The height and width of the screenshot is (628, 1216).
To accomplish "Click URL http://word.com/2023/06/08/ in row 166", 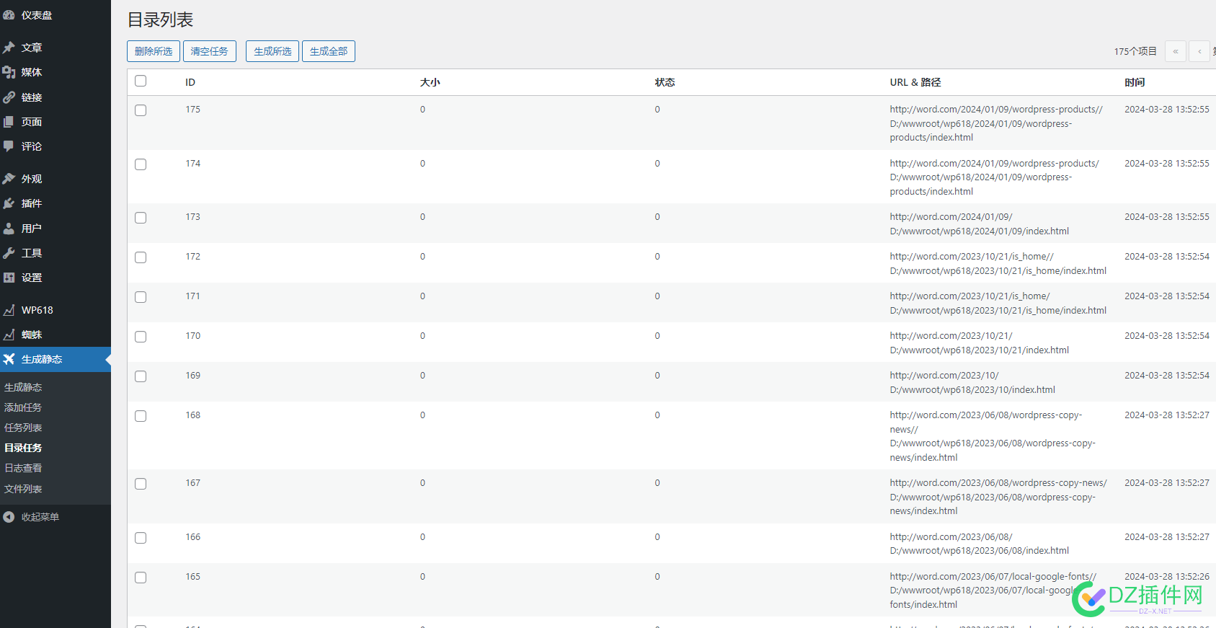I will [x=951, y=537].
